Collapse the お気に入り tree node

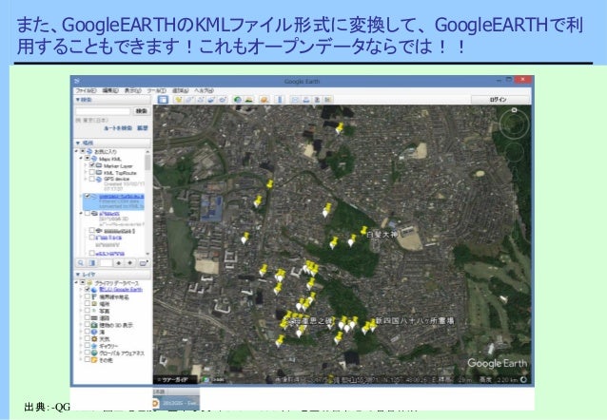tap(77, 151)
